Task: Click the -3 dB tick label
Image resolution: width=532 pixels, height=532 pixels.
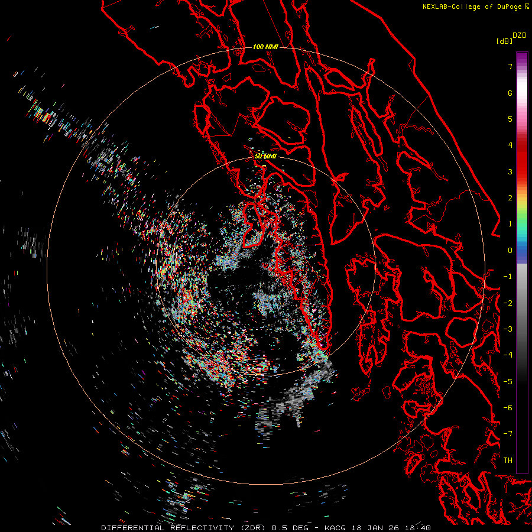Action: [508, 329]
